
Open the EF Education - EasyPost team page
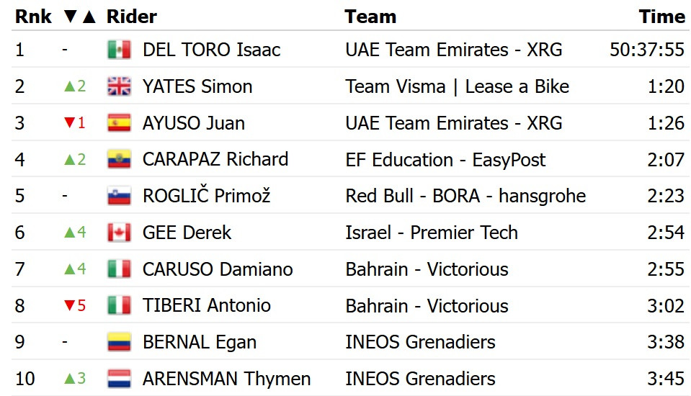pos(445,160)
